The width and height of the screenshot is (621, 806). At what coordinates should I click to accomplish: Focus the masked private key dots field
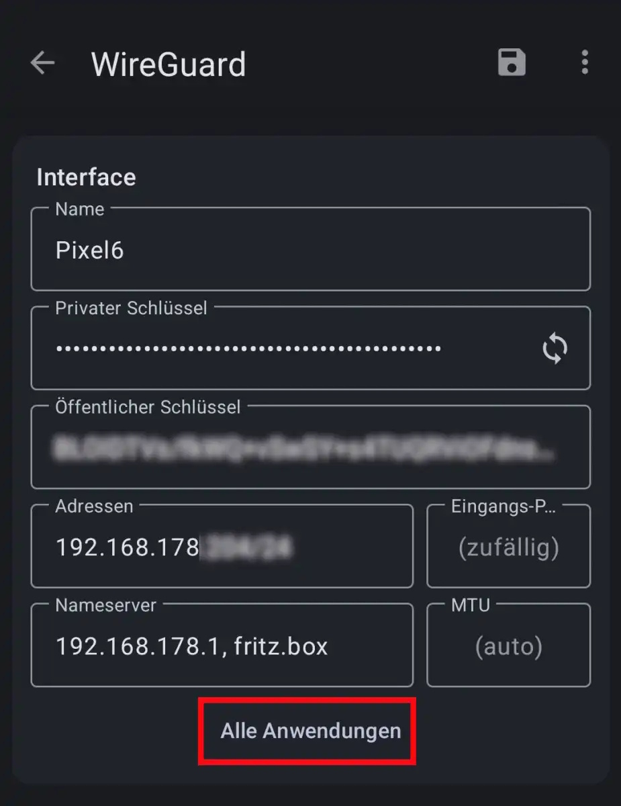coord(248,349)
